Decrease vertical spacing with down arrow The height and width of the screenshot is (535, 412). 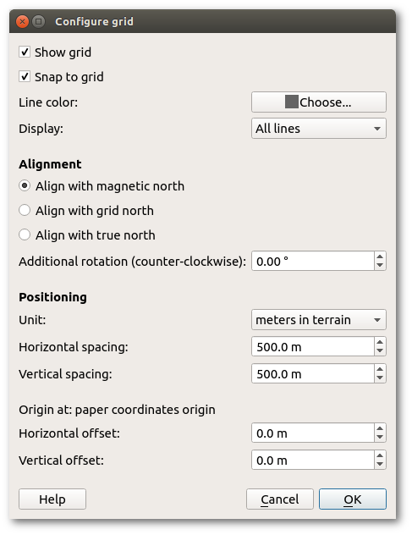[x=380, y=378]
